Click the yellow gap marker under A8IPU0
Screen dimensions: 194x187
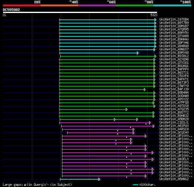(131, 127)
